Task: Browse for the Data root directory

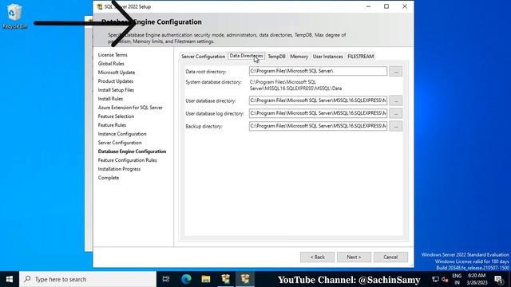Action: coord(396,71)
